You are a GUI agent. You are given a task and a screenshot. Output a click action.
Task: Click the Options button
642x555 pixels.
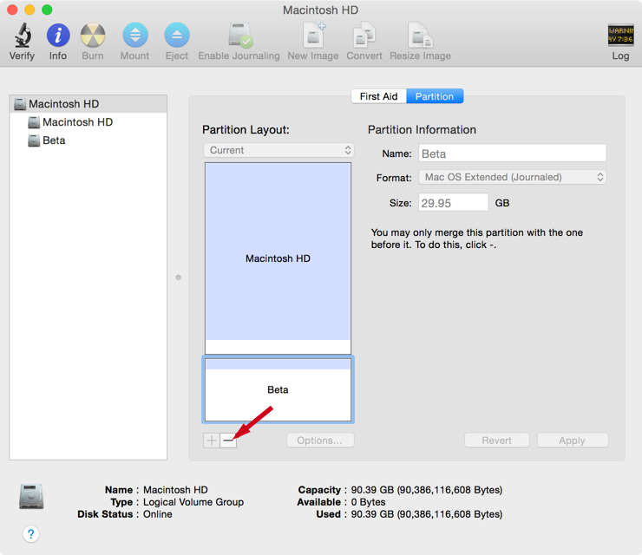(320, 441)
